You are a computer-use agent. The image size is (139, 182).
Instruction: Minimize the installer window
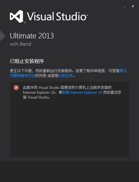point(125,7)
